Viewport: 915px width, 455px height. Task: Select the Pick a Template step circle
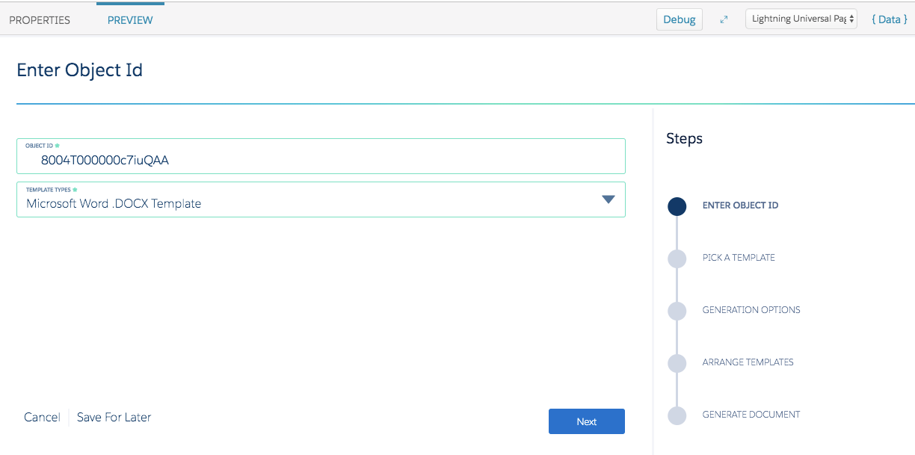677,259
